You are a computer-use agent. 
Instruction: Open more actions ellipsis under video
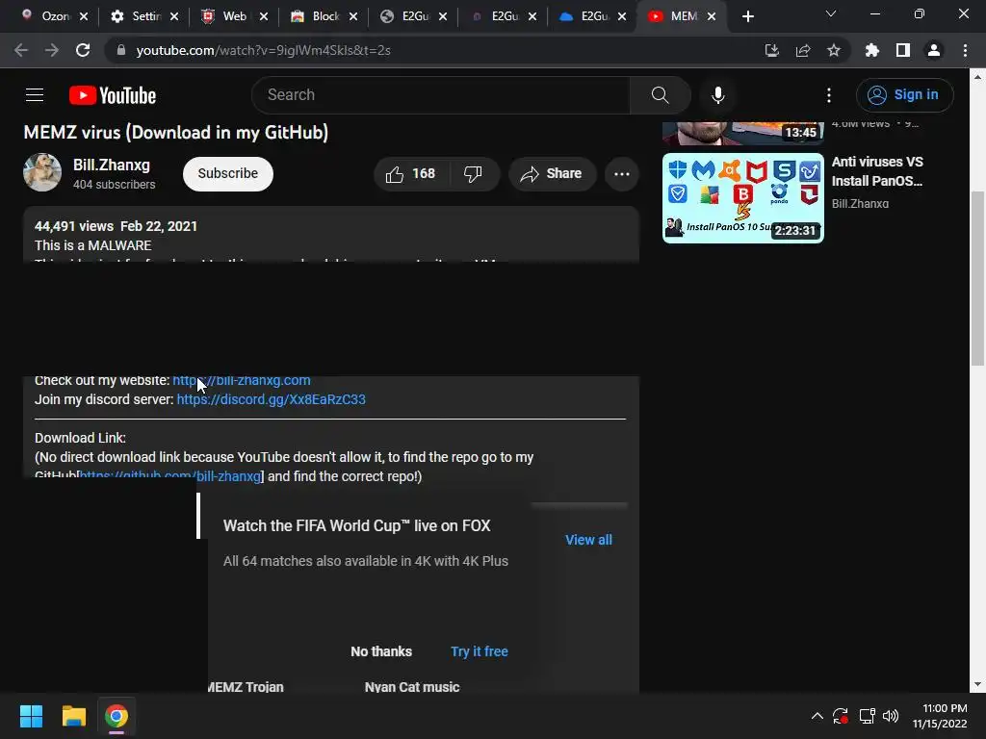click(x=621, y=174)
